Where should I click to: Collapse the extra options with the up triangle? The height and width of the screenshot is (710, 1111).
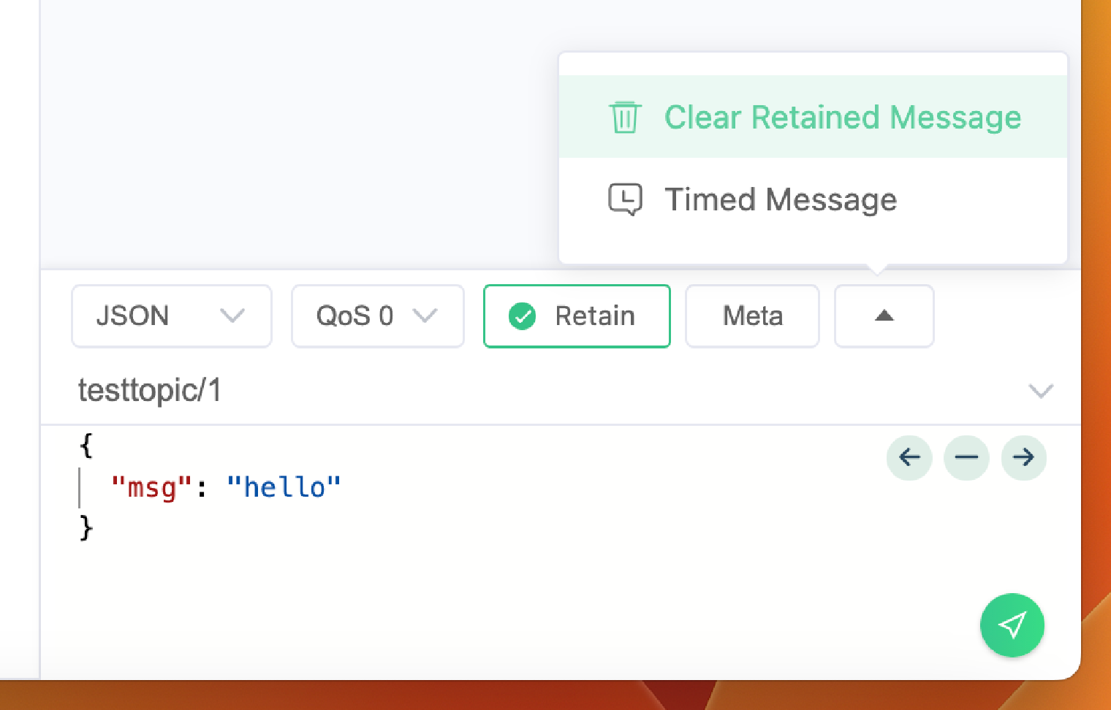tap(884, 316)
